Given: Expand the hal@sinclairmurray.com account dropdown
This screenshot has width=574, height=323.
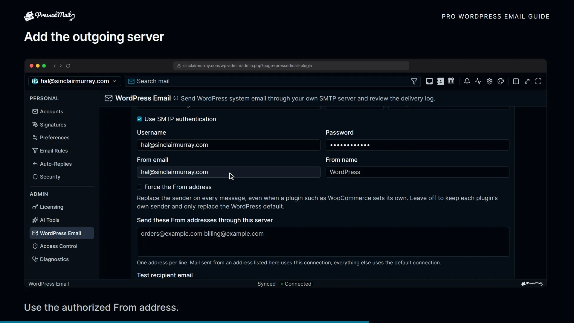Looking at the screenshot, I should click(75, 81).
